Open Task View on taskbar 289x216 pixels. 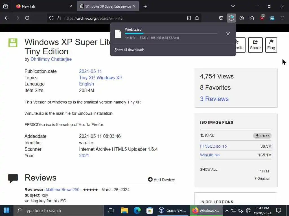[x=111, y=210]
